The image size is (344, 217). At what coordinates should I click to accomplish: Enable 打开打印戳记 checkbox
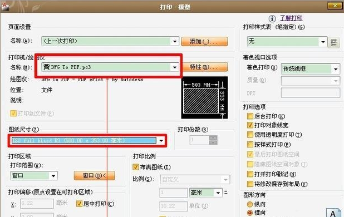point(250,174)
